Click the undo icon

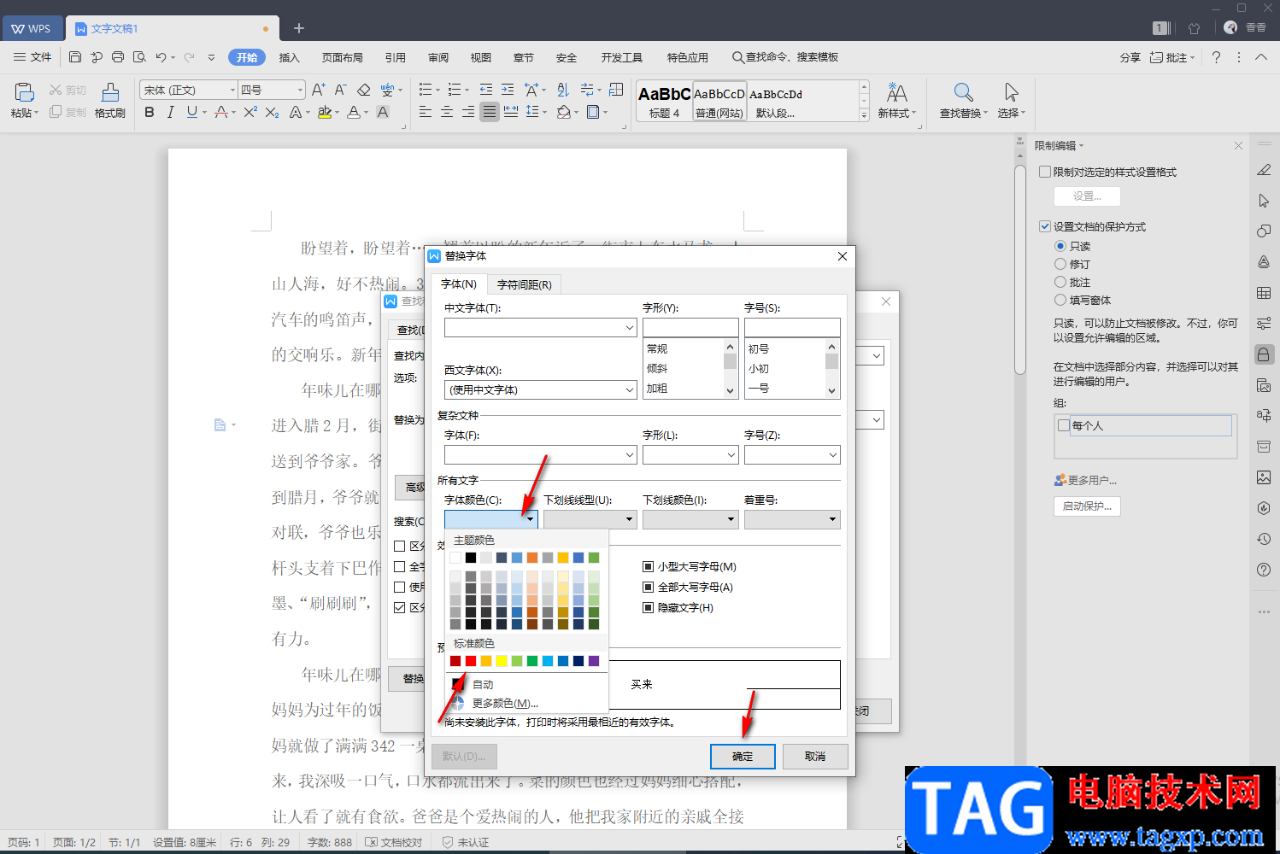tap(161, 57)
